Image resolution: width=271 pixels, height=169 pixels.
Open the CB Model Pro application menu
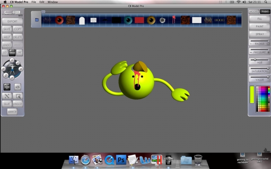[19, 2]
